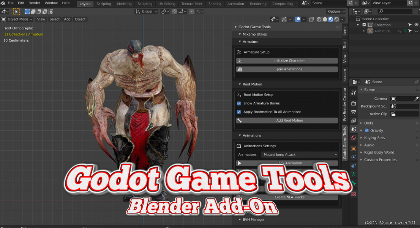Open the Godot Game Tools sidebar tab

[x=345, y=143]
